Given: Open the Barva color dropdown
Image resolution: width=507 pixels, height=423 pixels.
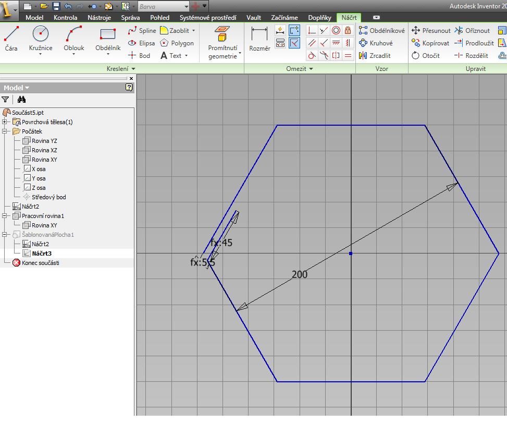Looking at the screenshot, I should [164, 6].
